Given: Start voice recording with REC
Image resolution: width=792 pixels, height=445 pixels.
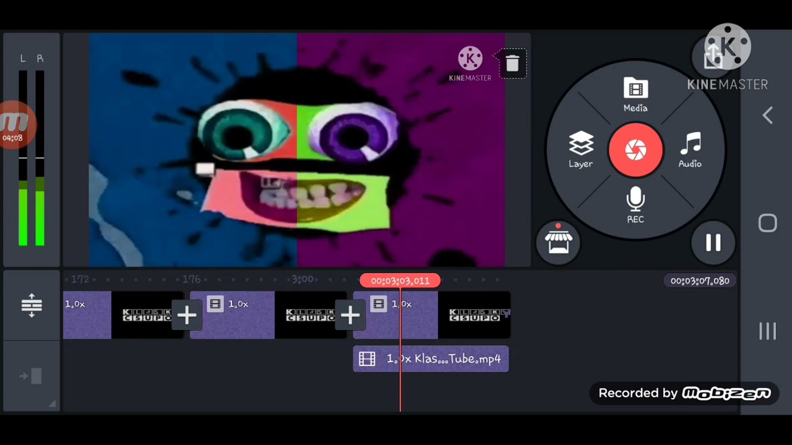Looking at the screenshot, I should (x=635, y=205).
